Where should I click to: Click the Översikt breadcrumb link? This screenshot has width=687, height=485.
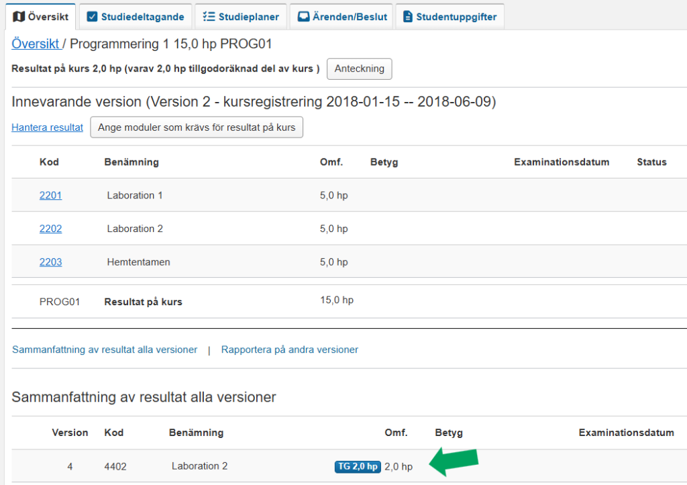35,44
